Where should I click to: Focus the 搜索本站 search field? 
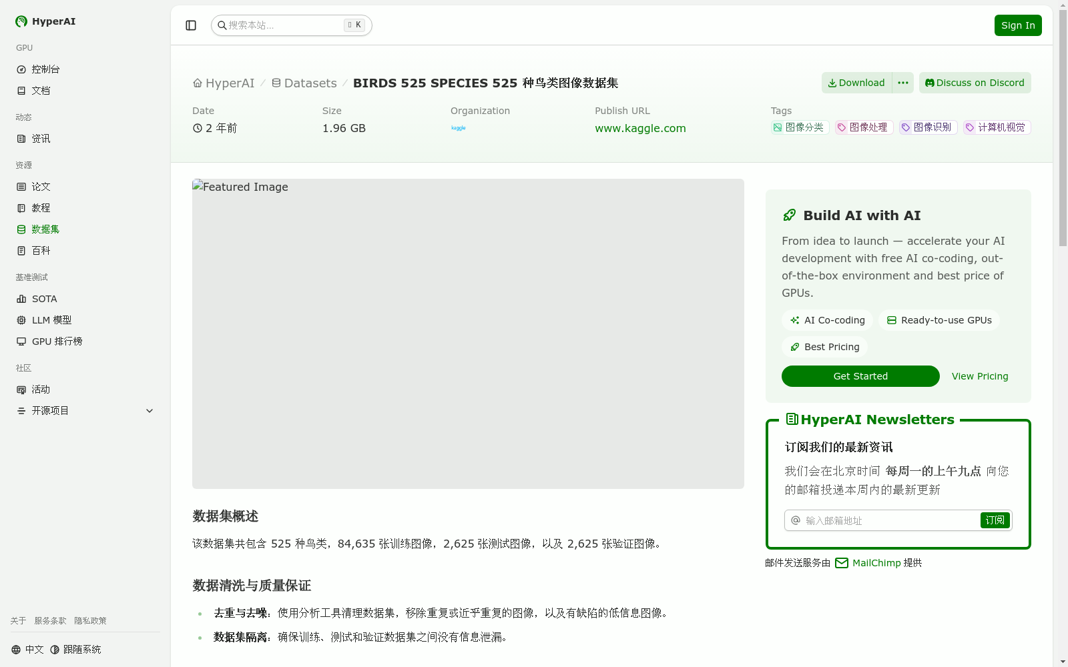click(291, 25)
